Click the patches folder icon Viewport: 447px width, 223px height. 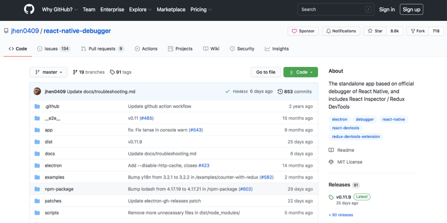coord(37,201)
